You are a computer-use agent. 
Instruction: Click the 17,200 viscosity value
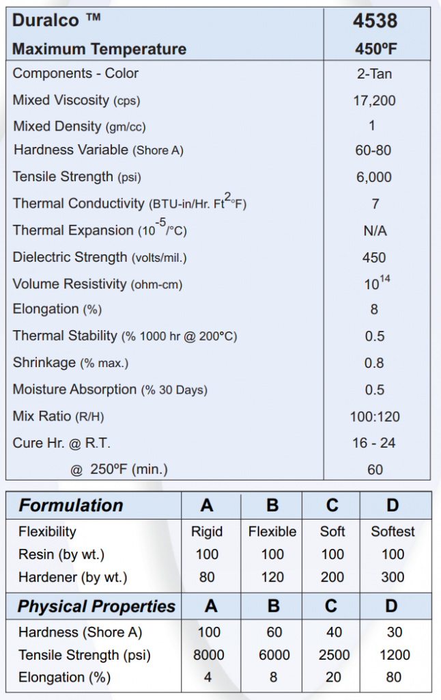click(374, 100)
